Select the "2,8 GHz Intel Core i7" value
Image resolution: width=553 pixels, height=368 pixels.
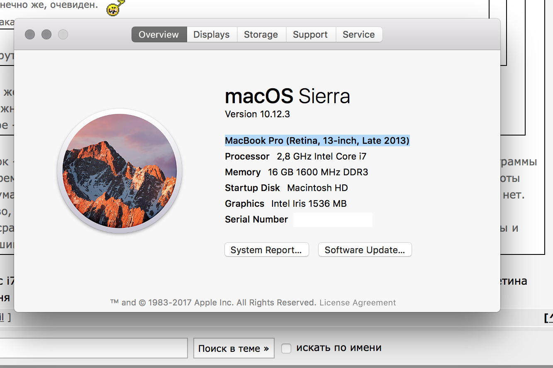coord(322,157)
